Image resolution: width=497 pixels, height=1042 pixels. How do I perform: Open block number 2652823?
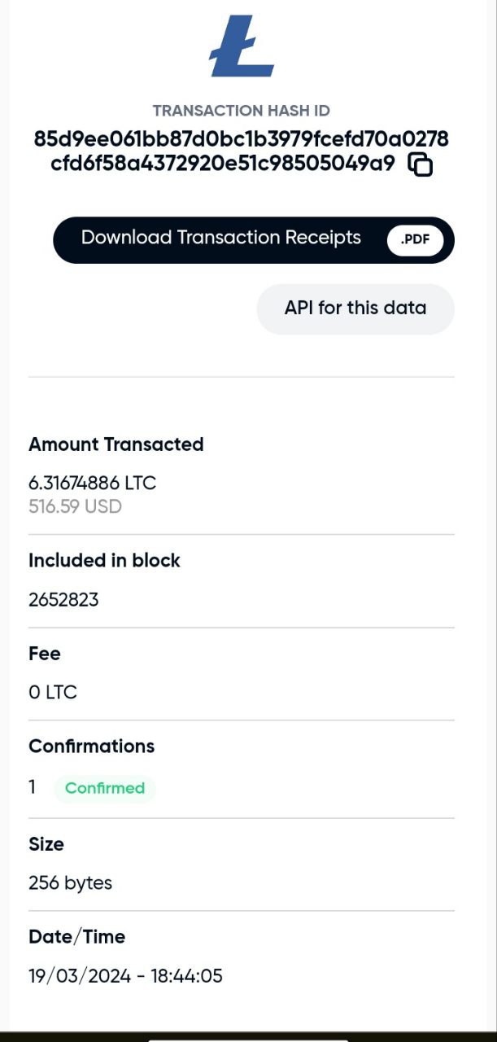pyautogui.click(x=63, y=600)
